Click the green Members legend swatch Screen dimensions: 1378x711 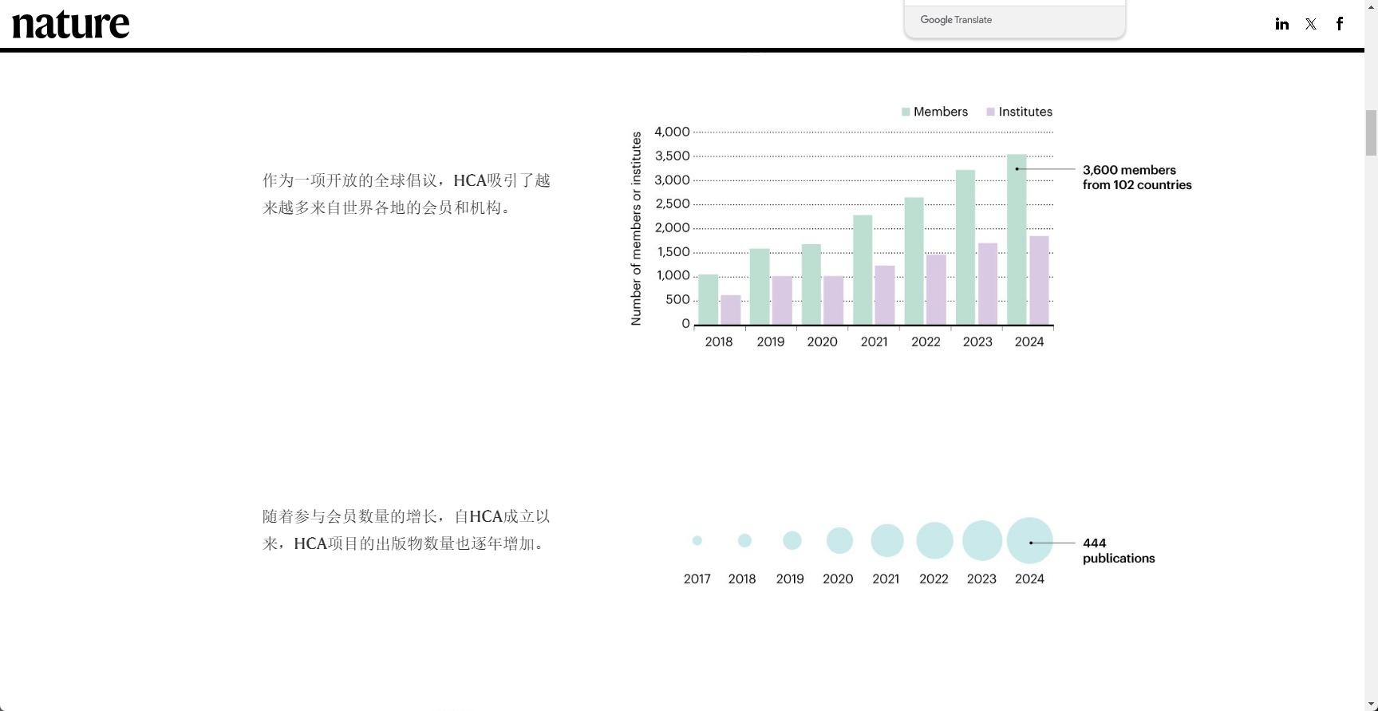tap(906, 112)
